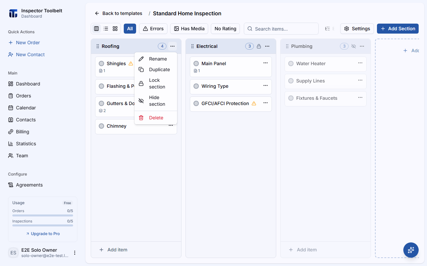
Task: Choose Rename from the section menu
Action: [156, 59]
